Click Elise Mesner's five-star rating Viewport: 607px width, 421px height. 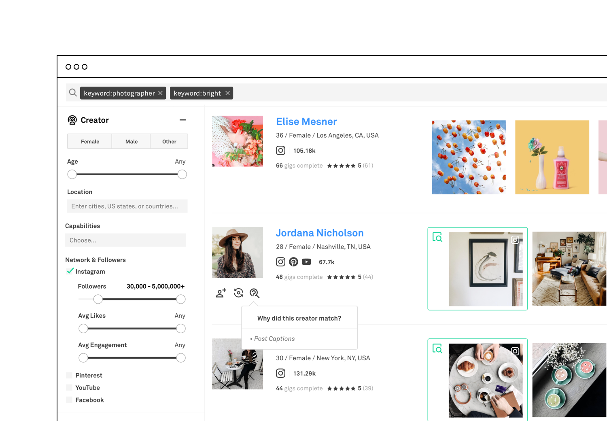click(341, 166)
